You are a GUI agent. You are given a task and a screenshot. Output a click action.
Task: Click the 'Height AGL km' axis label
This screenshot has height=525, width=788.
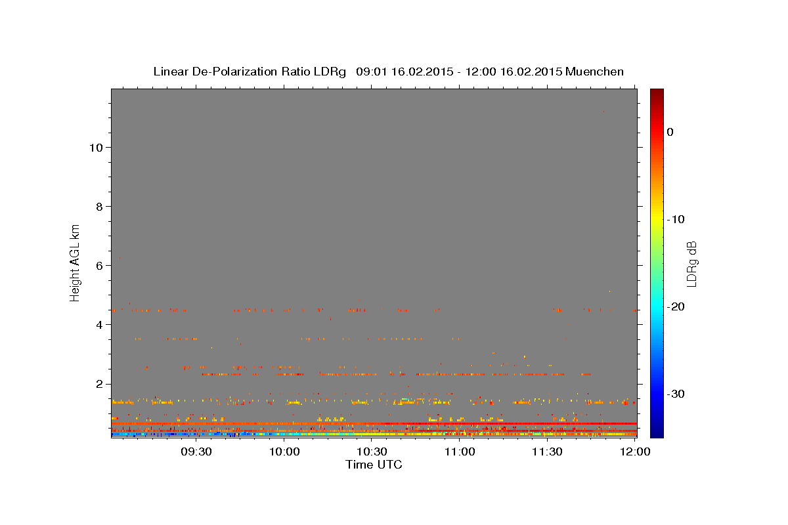pyautogui.click(x=76, y=262)
